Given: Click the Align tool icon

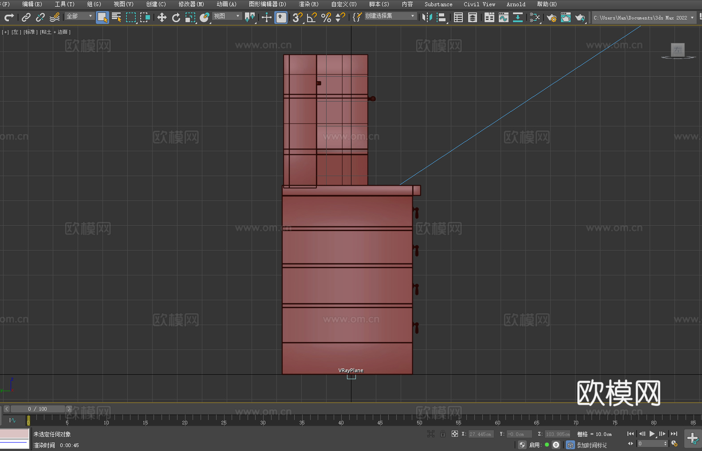Looking at the screenshot, I should click(442, 17).
